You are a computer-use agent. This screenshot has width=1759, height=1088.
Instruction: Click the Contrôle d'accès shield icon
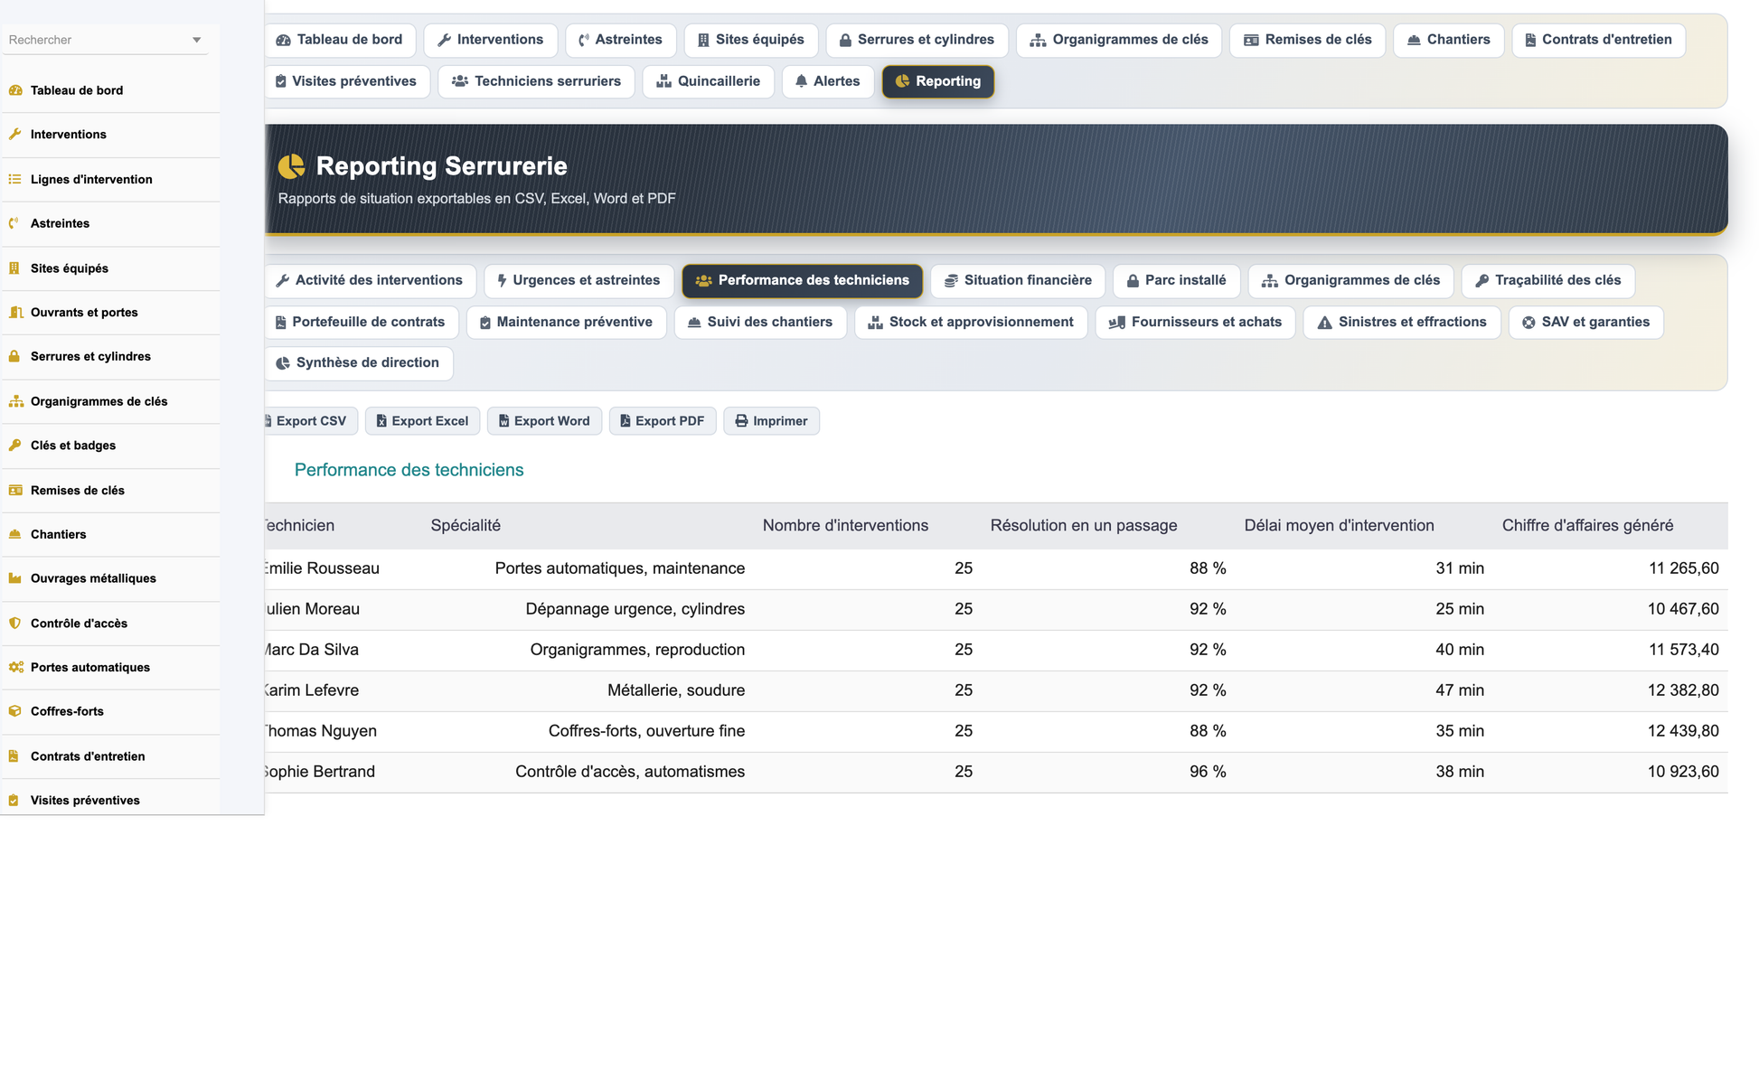14,624
